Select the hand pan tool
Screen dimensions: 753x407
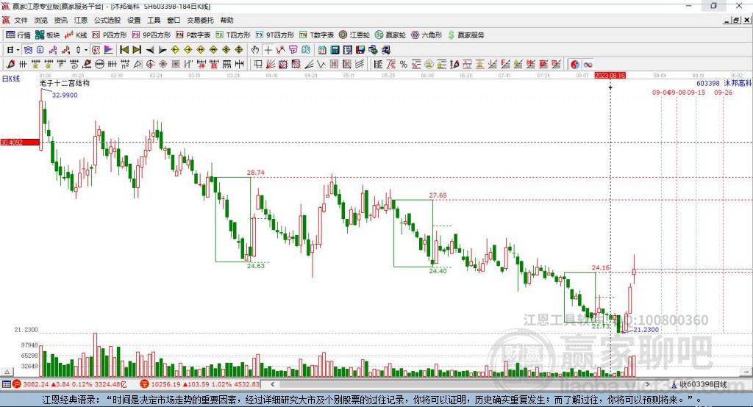click(255, 50)
